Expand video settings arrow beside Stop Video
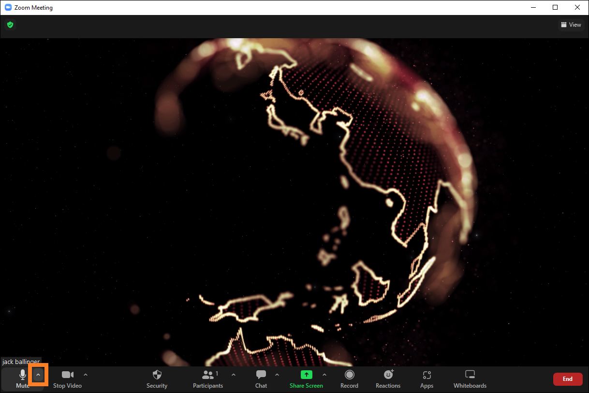 [86, 375]
